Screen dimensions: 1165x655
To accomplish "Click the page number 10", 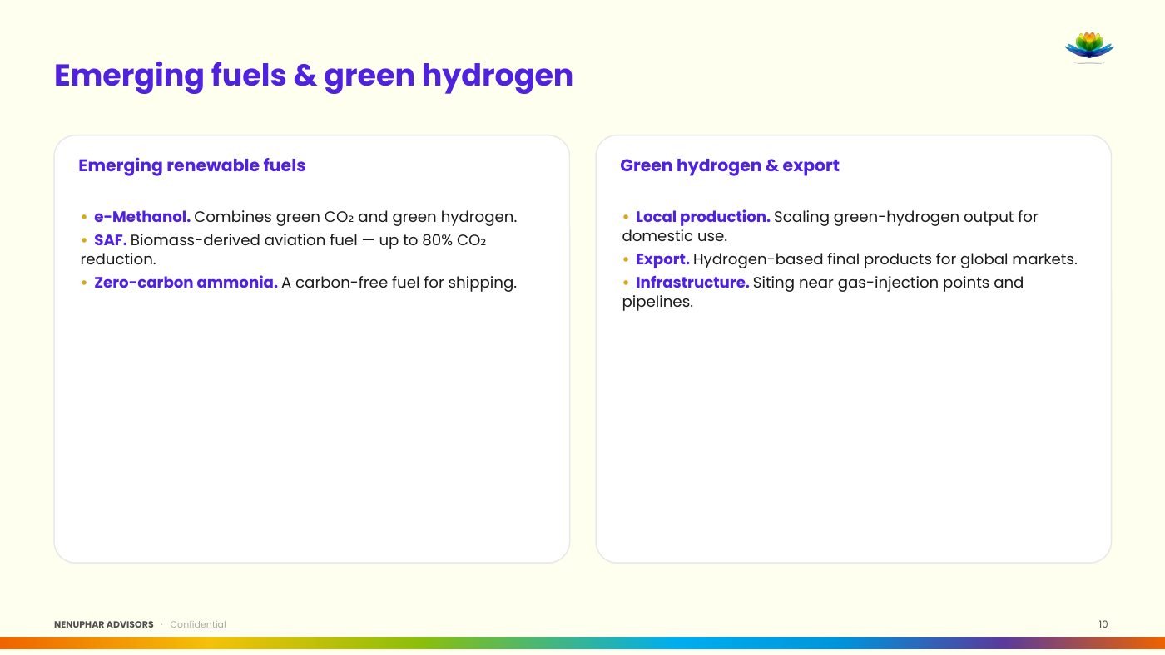I will [1103, 624].
